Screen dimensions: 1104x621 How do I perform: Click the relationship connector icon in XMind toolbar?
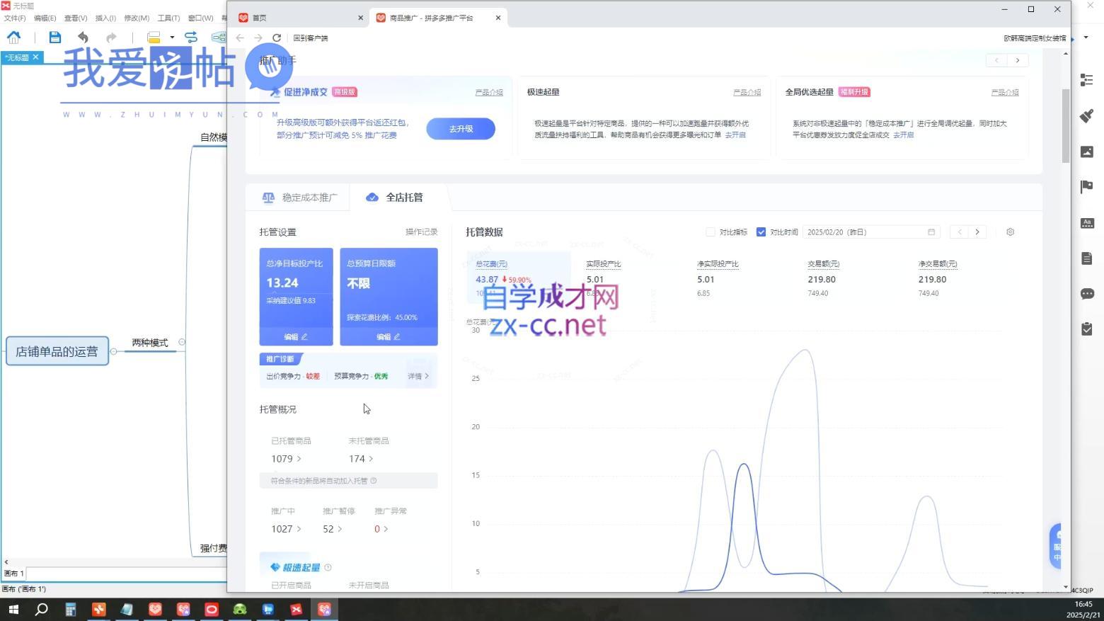[x=191, y=37]
